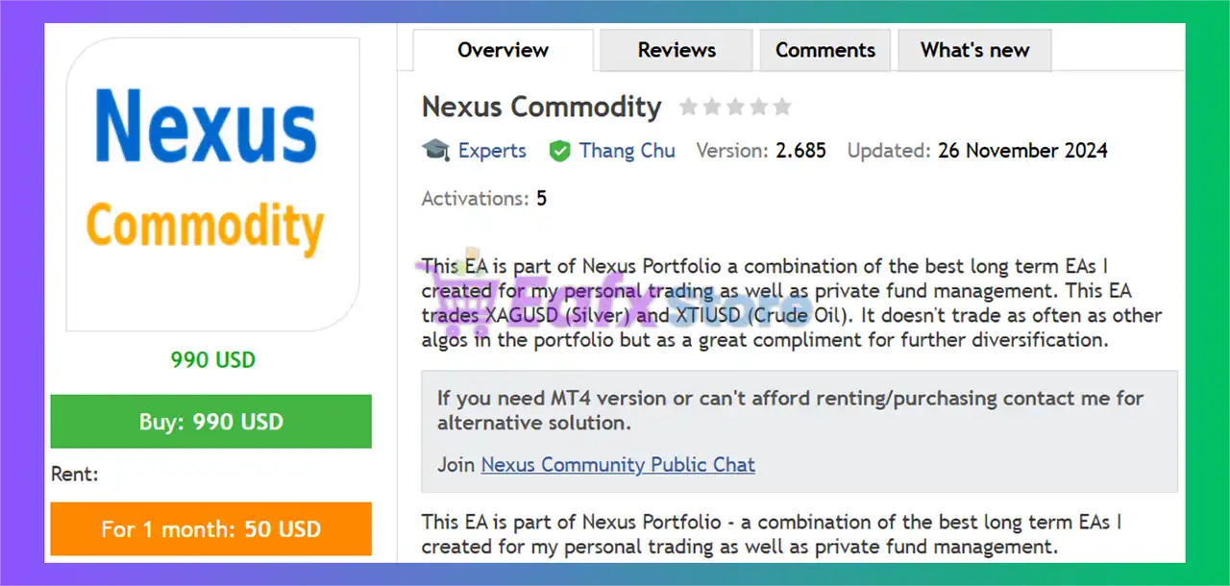Show the What's new tab

point(974,50)
